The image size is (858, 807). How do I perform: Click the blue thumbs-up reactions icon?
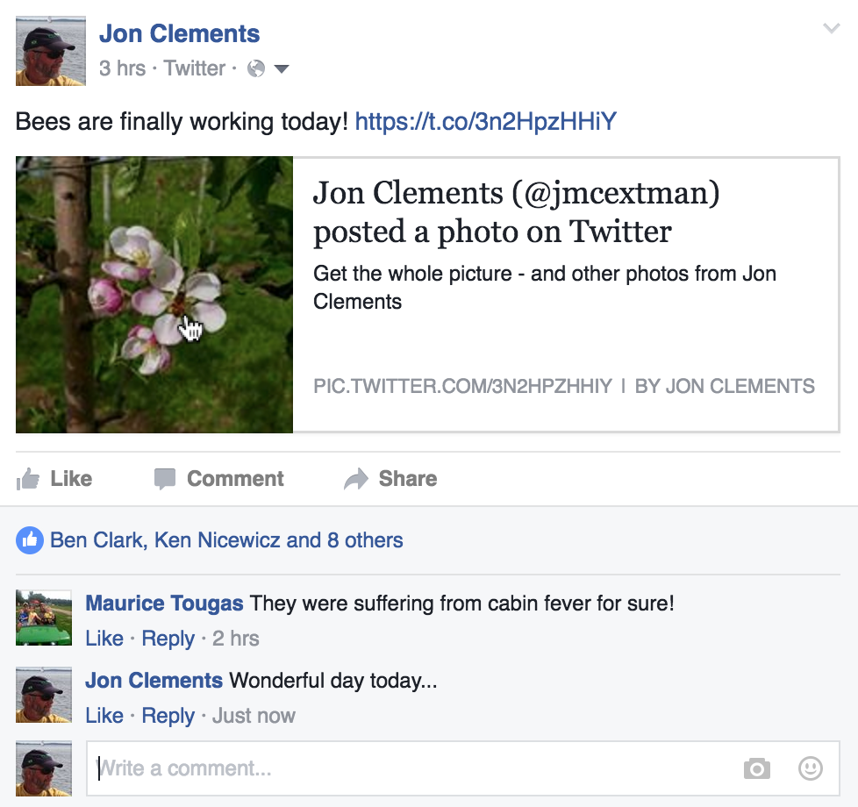click(29, 540)
